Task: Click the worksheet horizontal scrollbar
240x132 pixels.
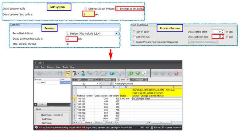Action: tap(165, 122)
